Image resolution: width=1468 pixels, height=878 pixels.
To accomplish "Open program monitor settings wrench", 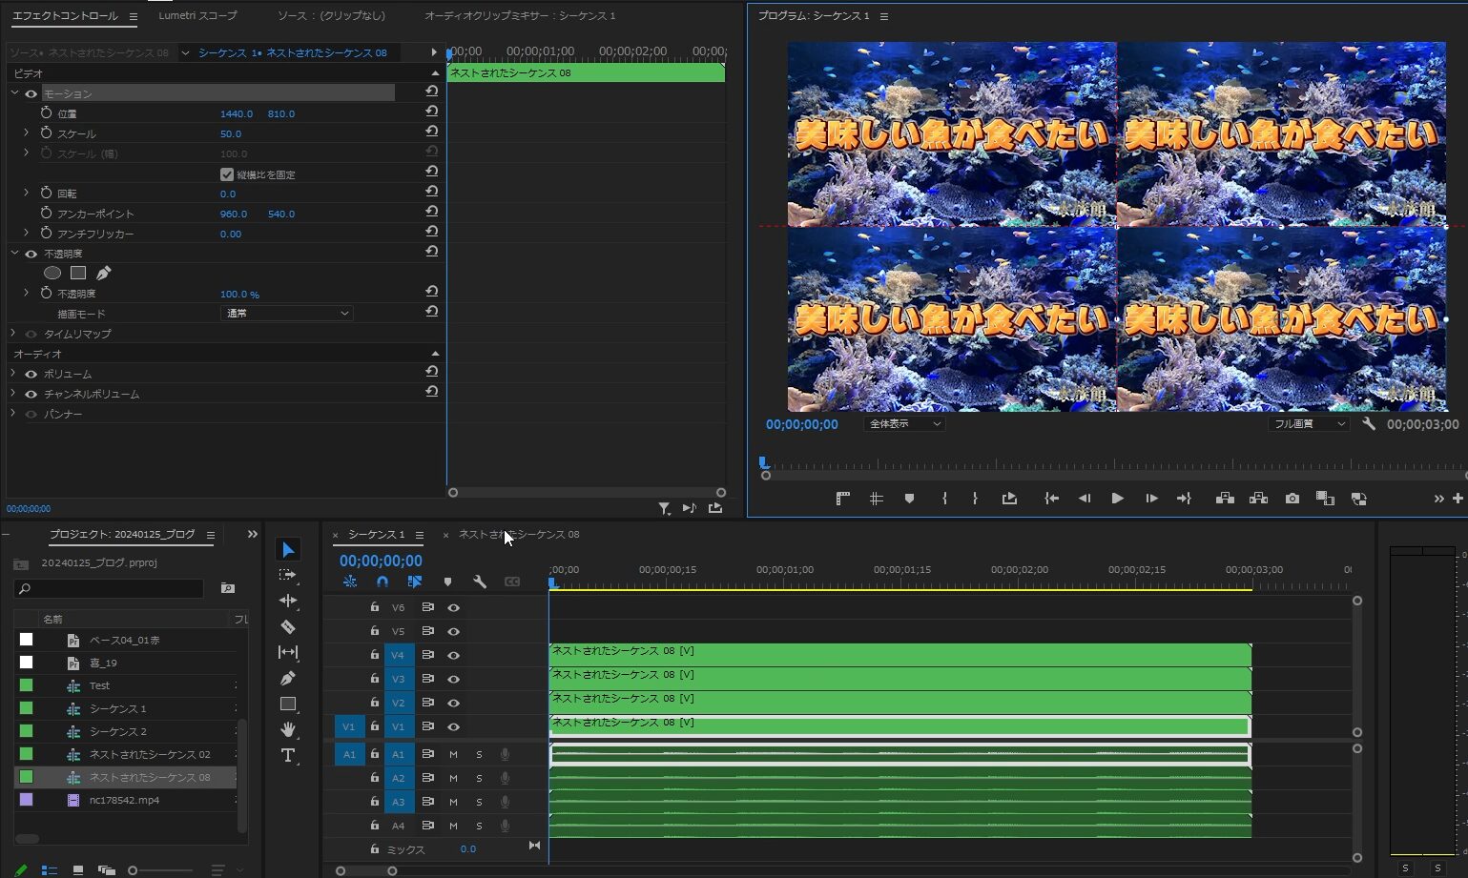I will [x=1369, y=424].
